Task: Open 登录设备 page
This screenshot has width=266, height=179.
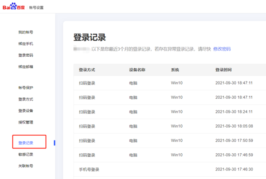Action: tap(26, 111)
